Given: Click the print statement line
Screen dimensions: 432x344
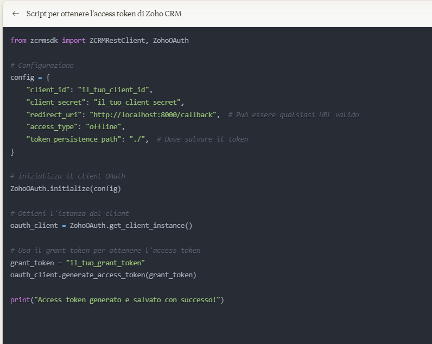Looking at the screenshot, I should pos(117,300).
